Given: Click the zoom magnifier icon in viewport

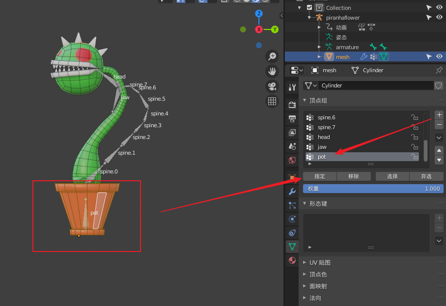Looking at the screenshot, I should pyautogui.click(x=272, y=56).
